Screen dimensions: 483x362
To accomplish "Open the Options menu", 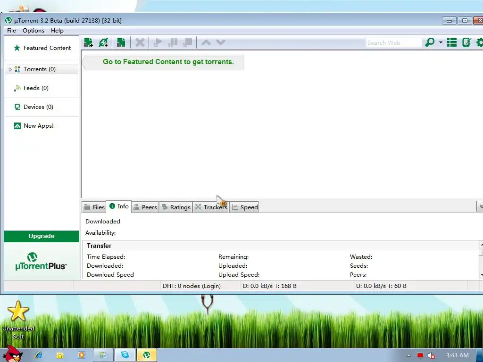I will tap(33, 31).
